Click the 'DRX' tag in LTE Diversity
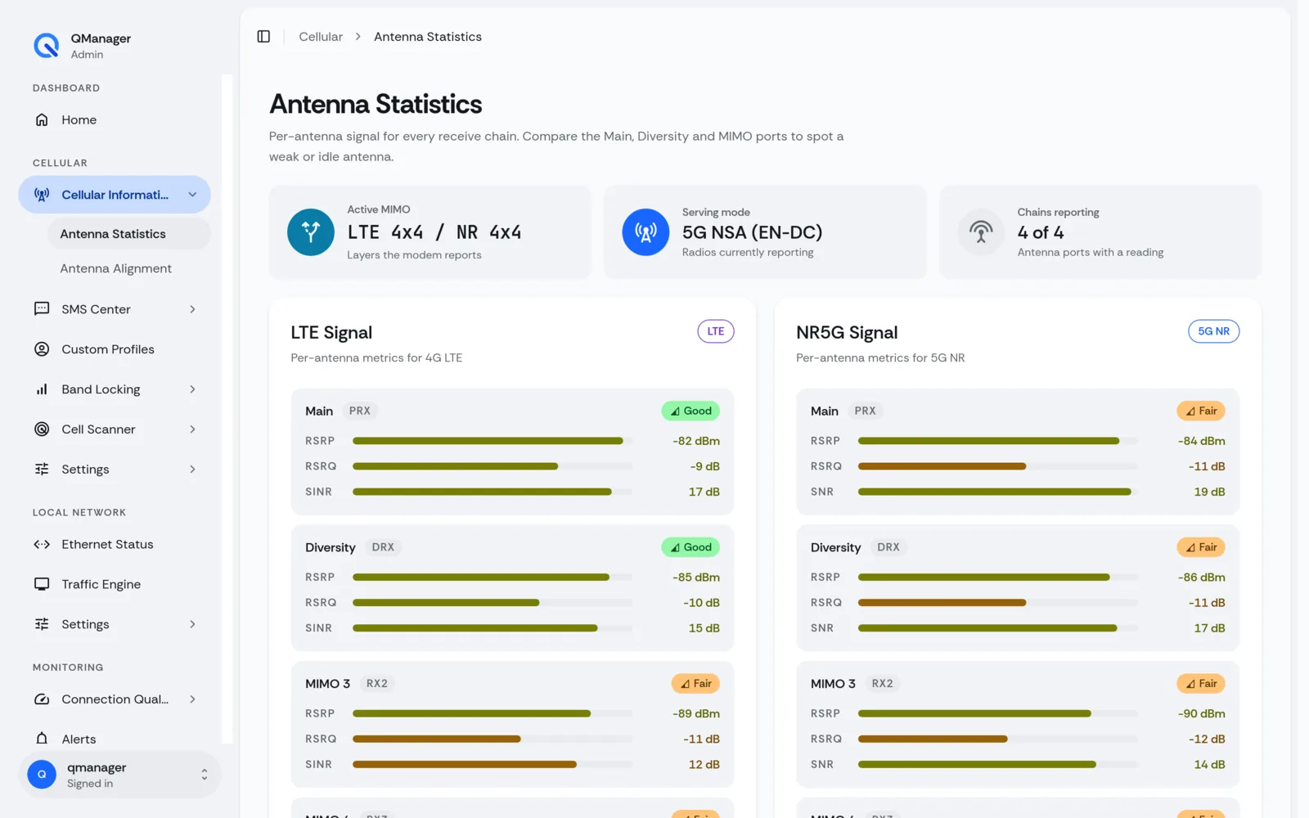 click(383, 547)
